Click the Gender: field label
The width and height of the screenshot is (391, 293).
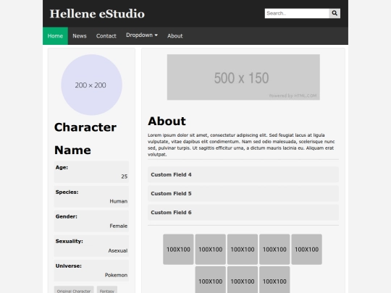67,216
